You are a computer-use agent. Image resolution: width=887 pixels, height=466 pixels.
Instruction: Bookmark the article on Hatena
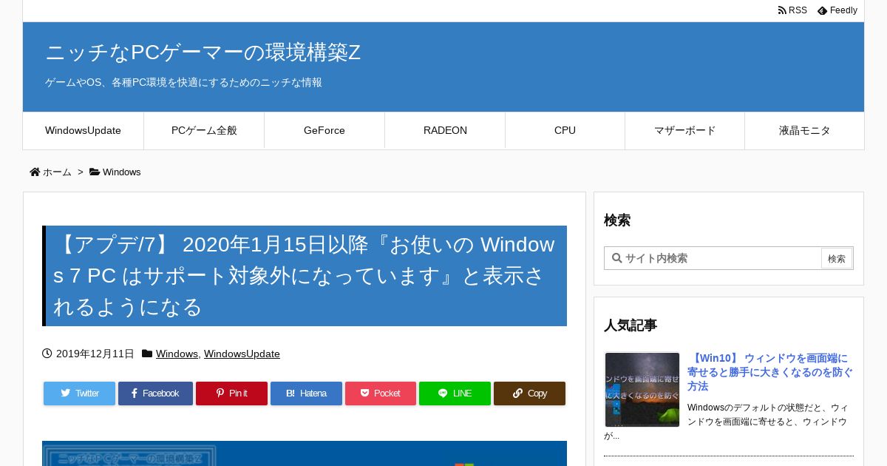coord(306,394)
